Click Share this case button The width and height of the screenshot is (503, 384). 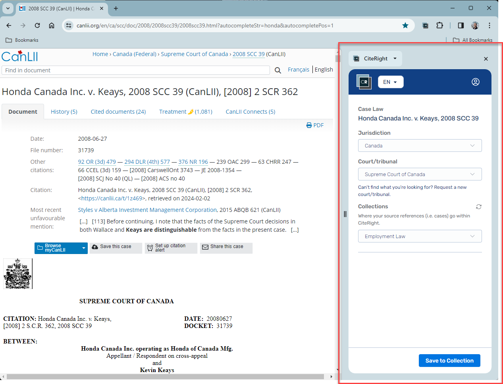click(226, 248)
